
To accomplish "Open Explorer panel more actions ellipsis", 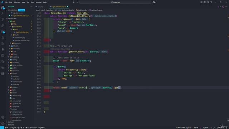I will 31,6.
